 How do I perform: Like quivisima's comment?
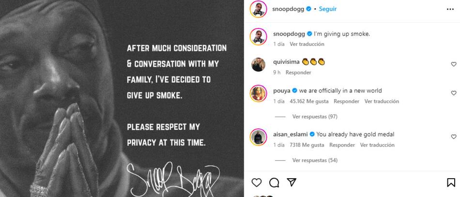tap(454, 64)
